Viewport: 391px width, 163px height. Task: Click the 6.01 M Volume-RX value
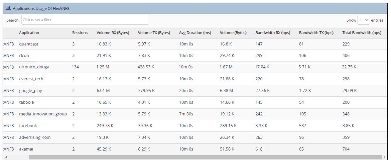pyautogui.click(x=103, y=91)
